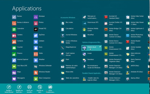Launch Solitaire
The height and width of the screenshot is (94, 150).
[39, 42]
